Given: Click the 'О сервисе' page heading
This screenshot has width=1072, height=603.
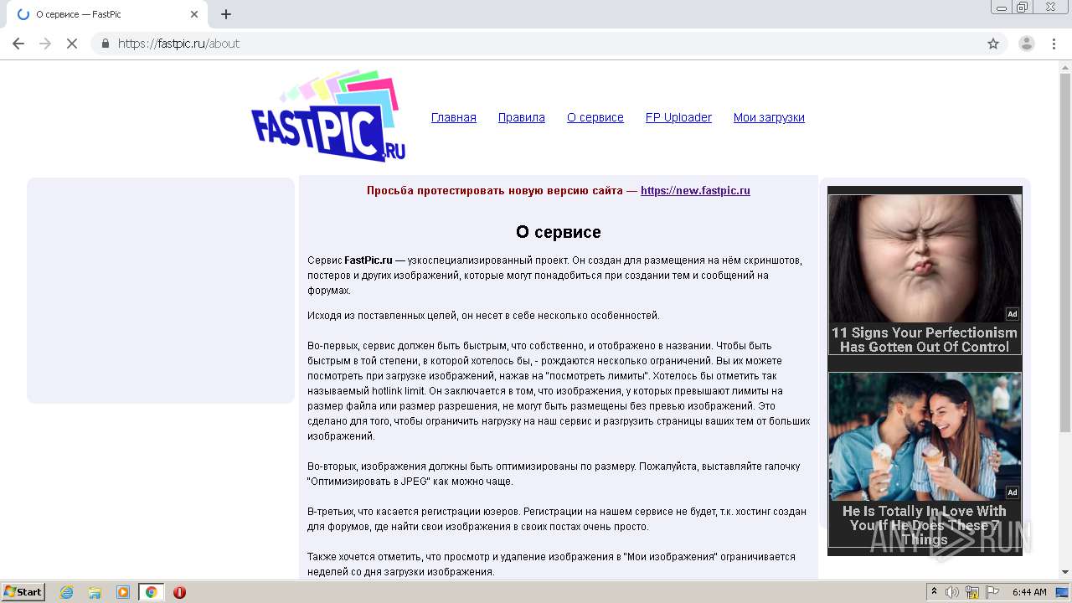Looking at the screenshot, I should pyautogui.click(x=559, y=232).
